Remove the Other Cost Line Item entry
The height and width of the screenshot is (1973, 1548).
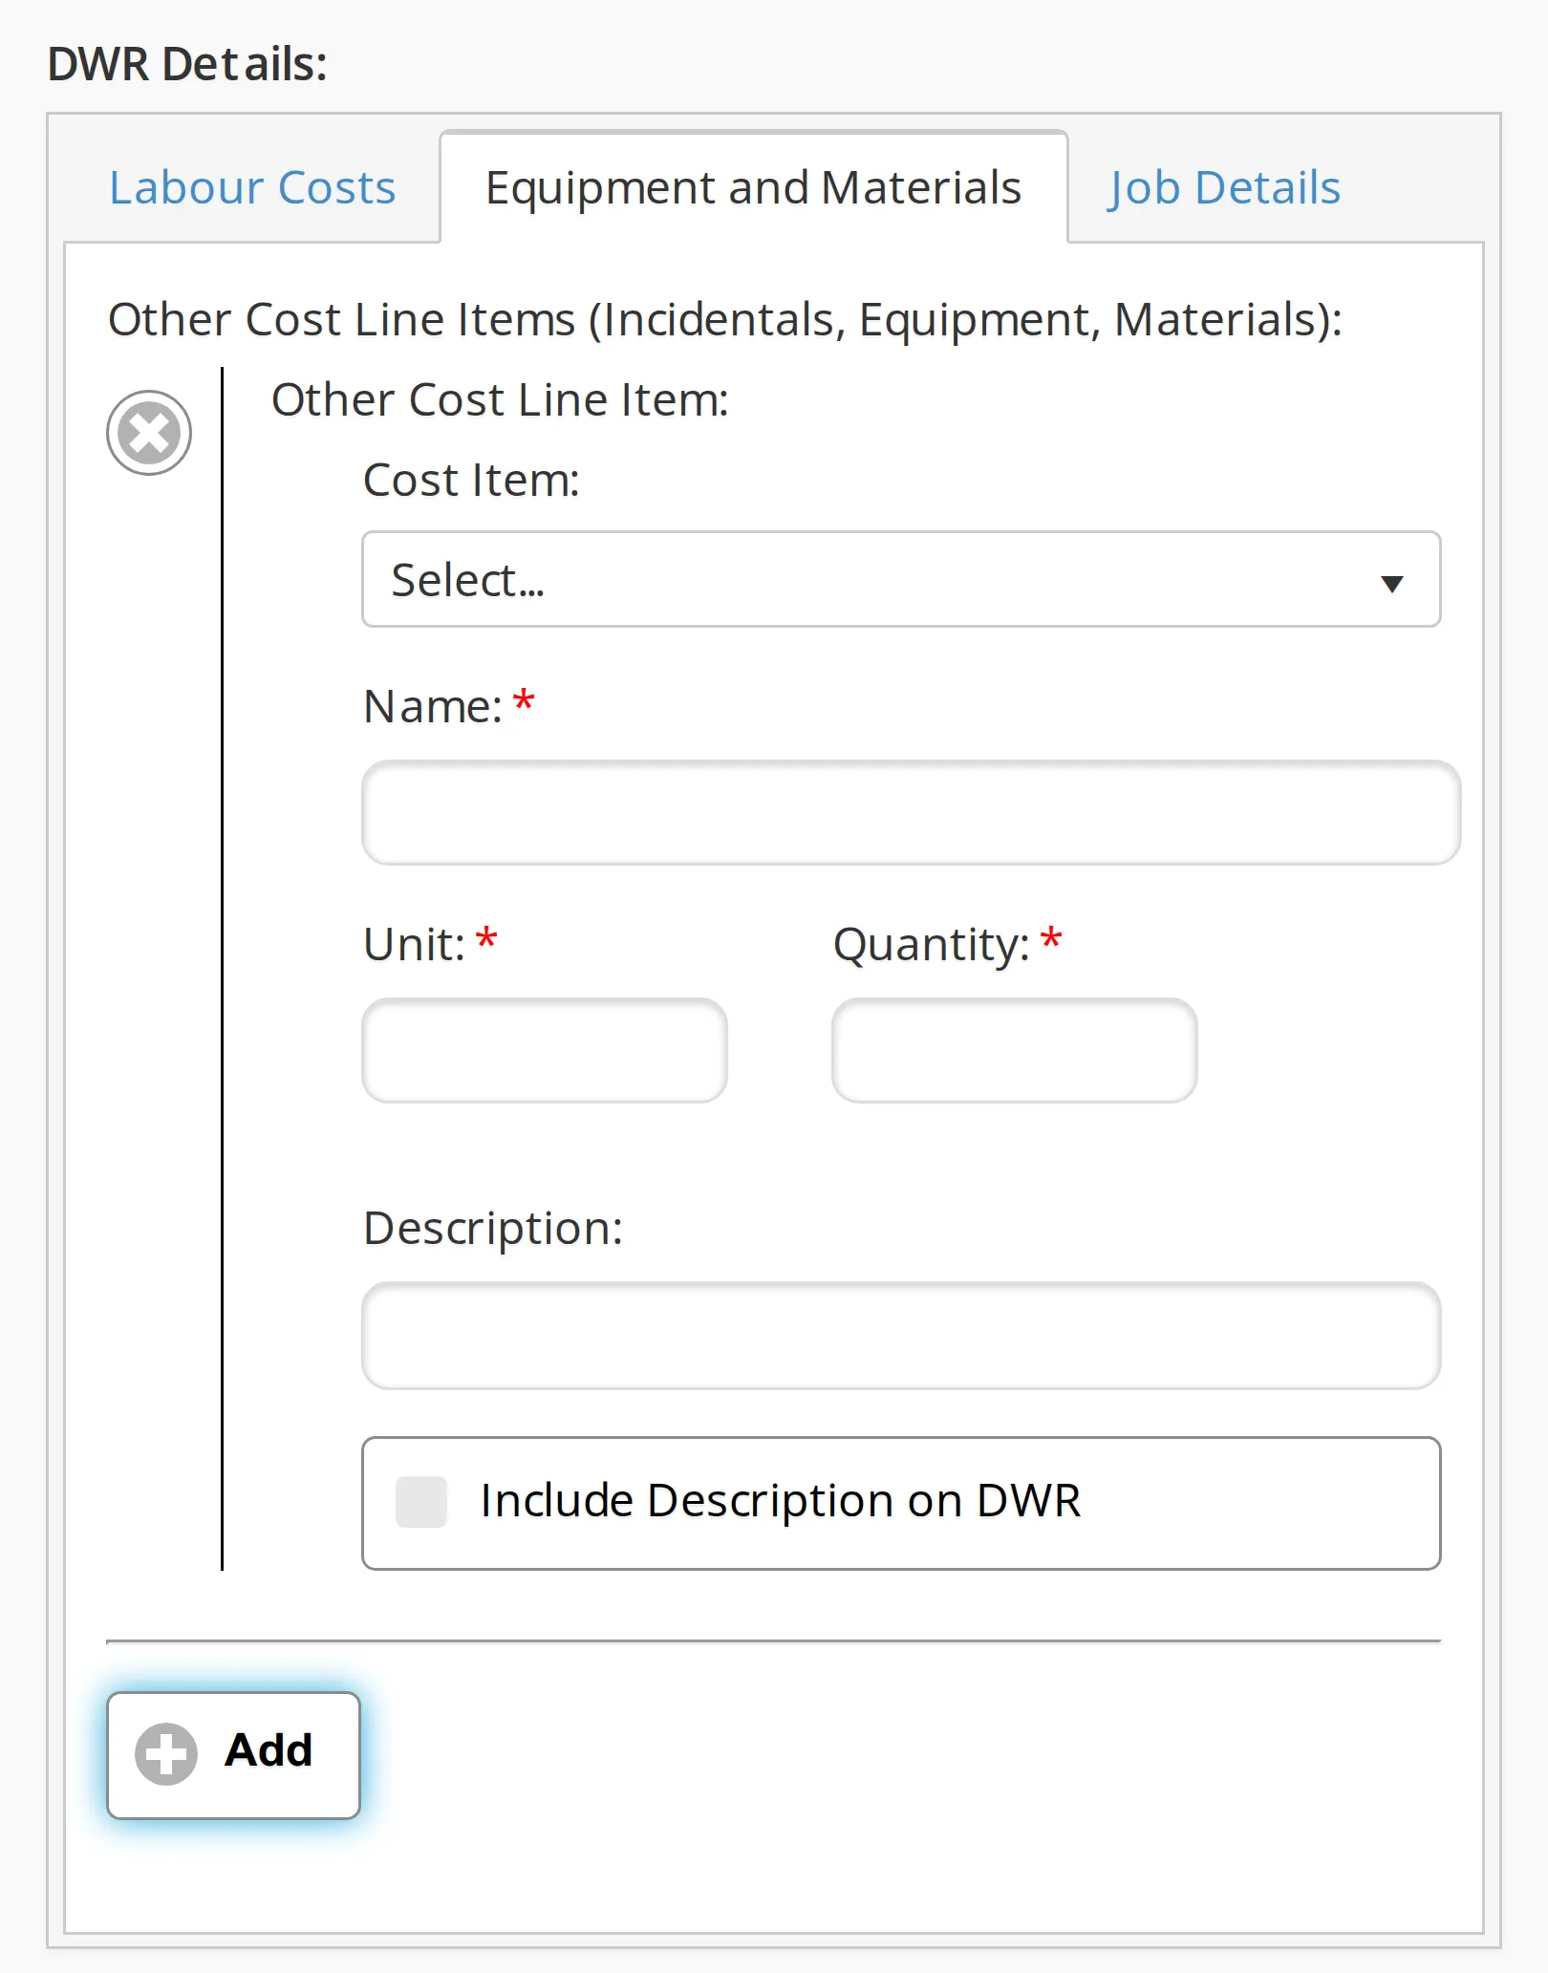click(149, 433)
